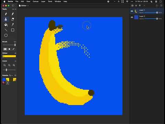The height and width of the screenshot is (124, 165).
Task: Pick the first yellow palette swatch
Action: click(x=8, y=80)
